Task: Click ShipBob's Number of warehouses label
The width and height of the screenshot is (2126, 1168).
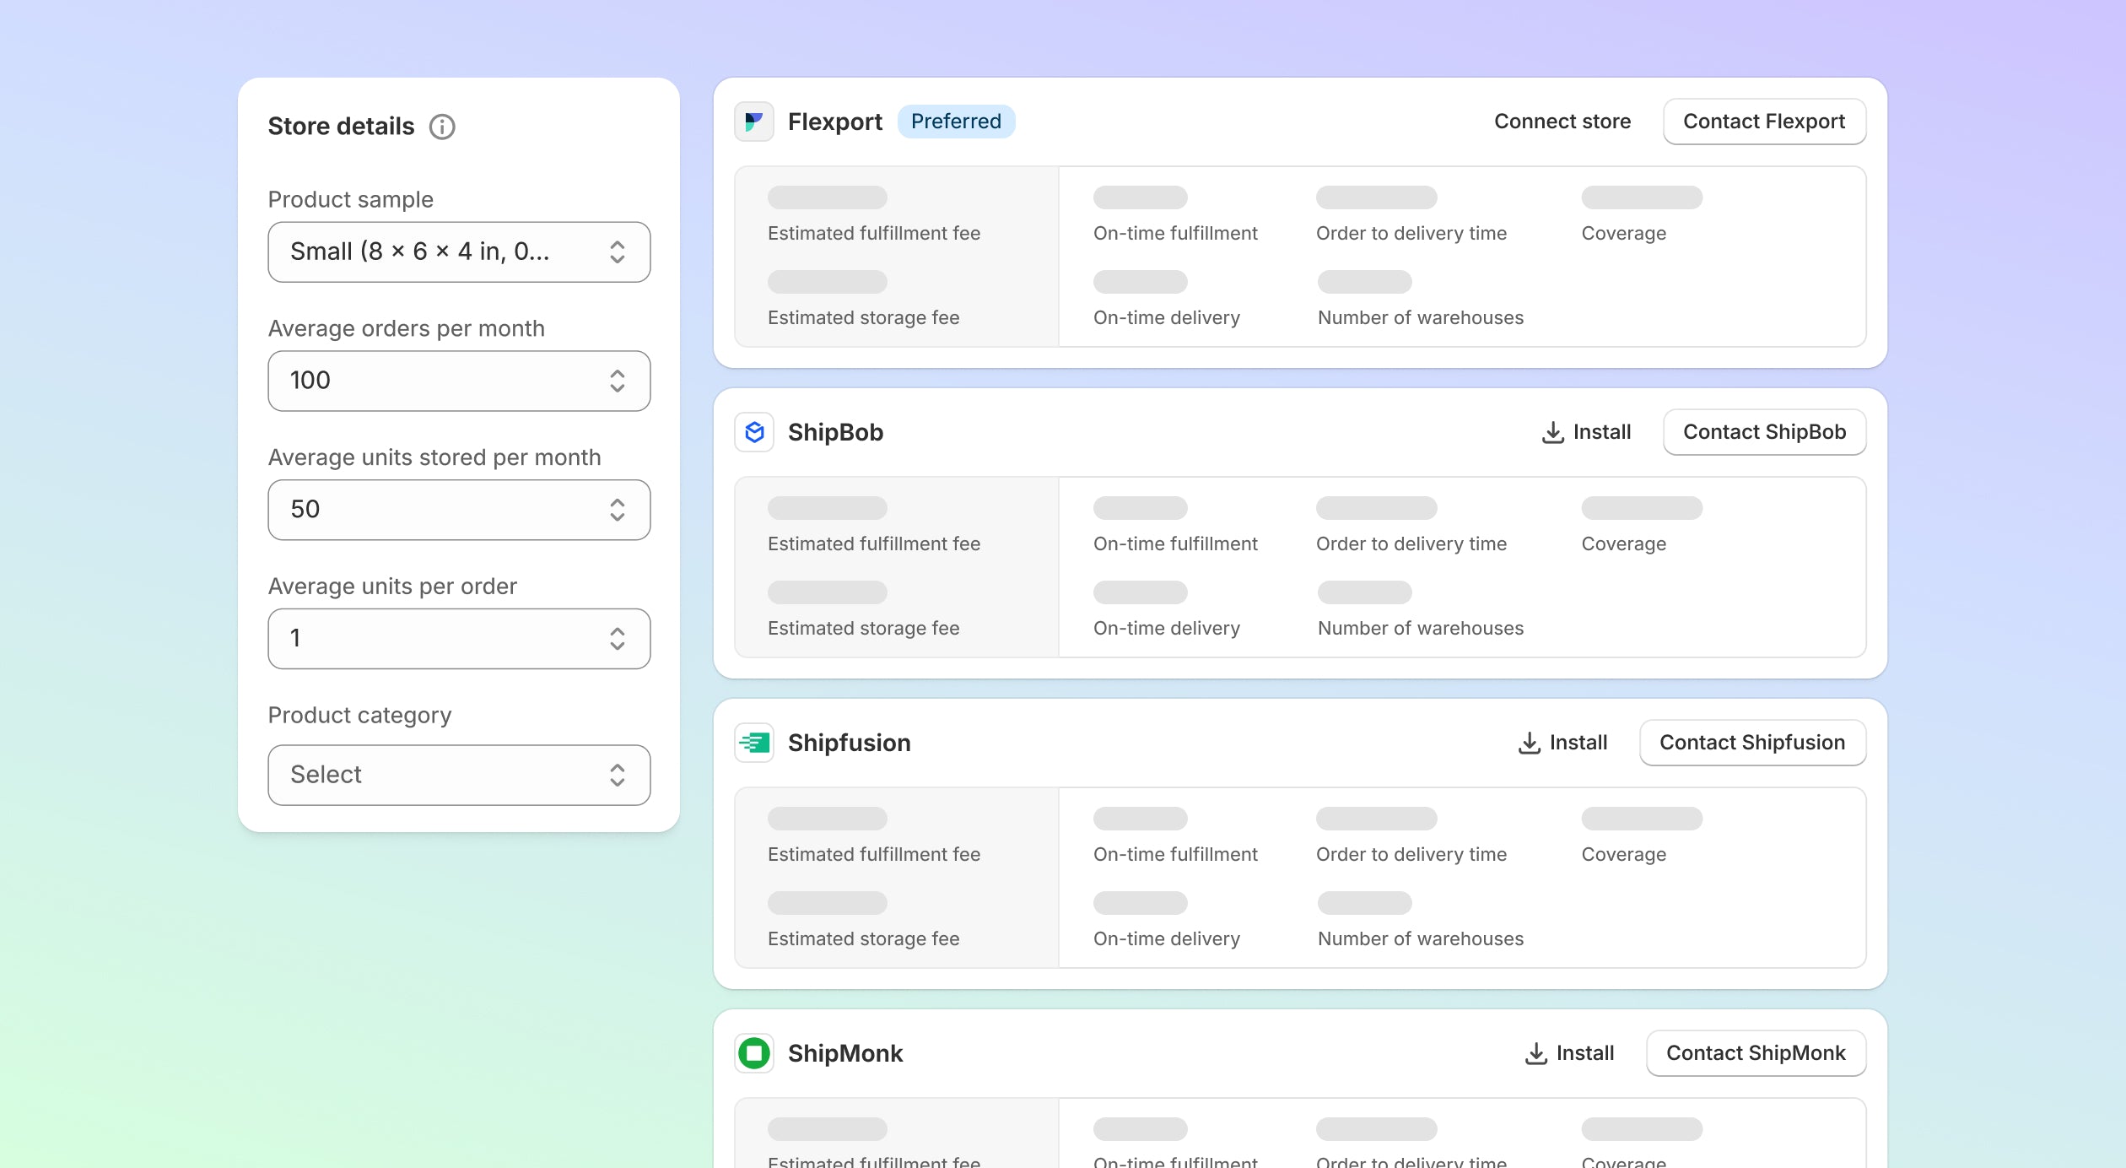Action: pyautogui.click(x=1421, y=628)
